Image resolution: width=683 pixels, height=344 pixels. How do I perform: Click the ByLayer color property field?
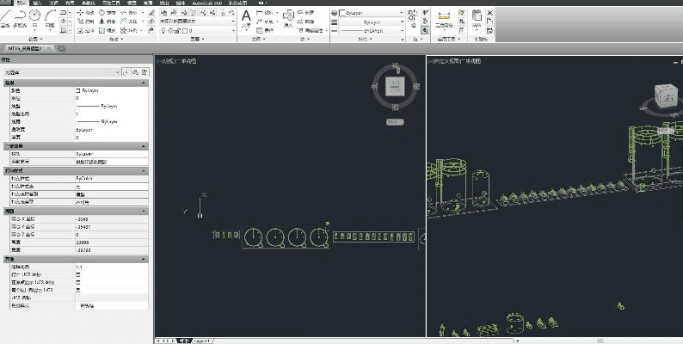[110, 89]
